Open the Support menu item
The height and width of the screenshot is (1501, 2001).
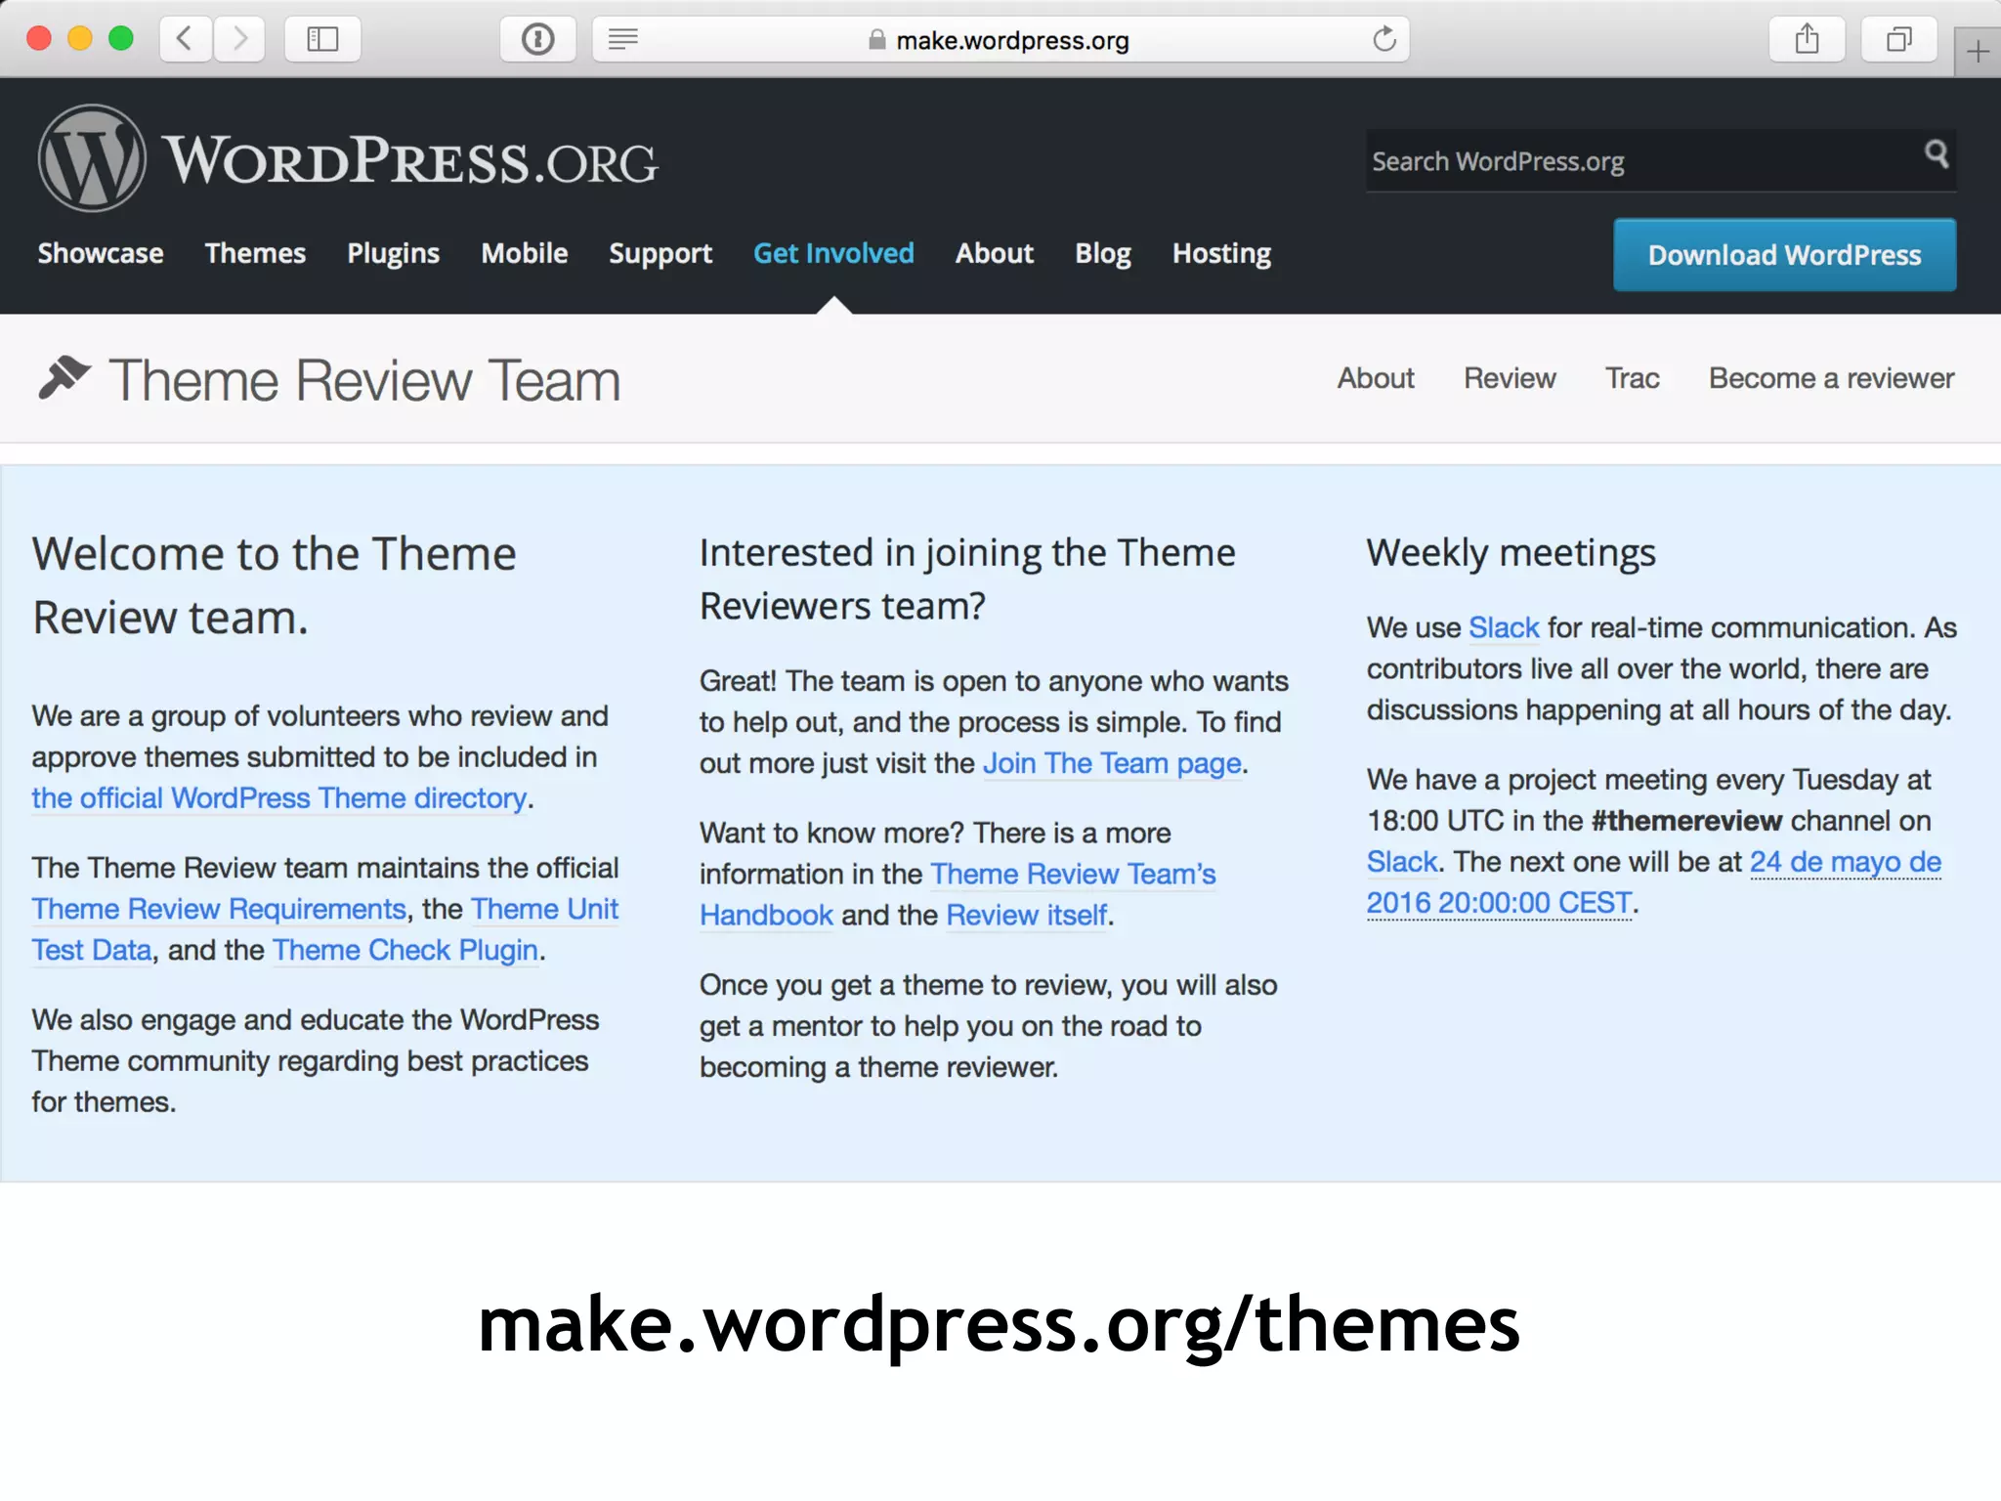(660, 253)
